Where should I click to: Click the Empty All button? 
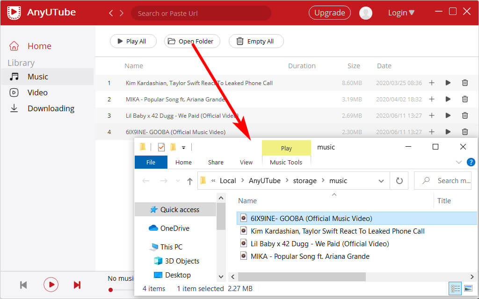tap(256, 41)
